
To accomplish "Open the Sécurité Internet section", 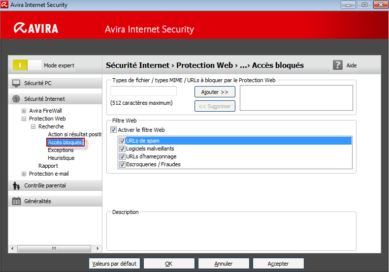I will pos(56,99).
